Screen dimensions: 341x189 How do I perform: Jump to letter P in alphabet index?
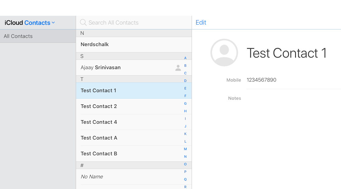coord(185,172)
